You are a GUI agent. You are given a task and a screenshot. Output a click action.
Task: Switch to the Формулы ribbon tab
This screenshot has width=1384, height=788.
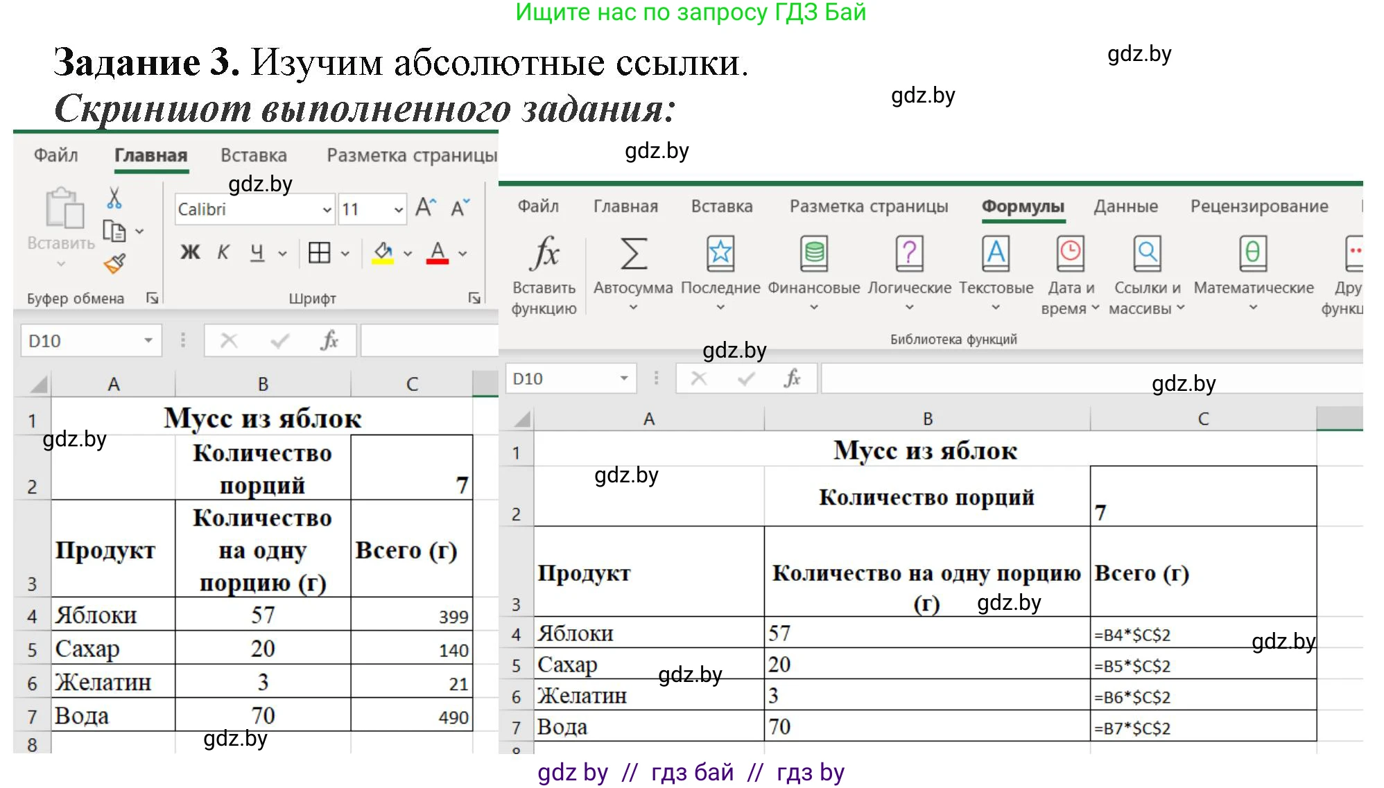pyautogui.click(x=1023, y=207)
